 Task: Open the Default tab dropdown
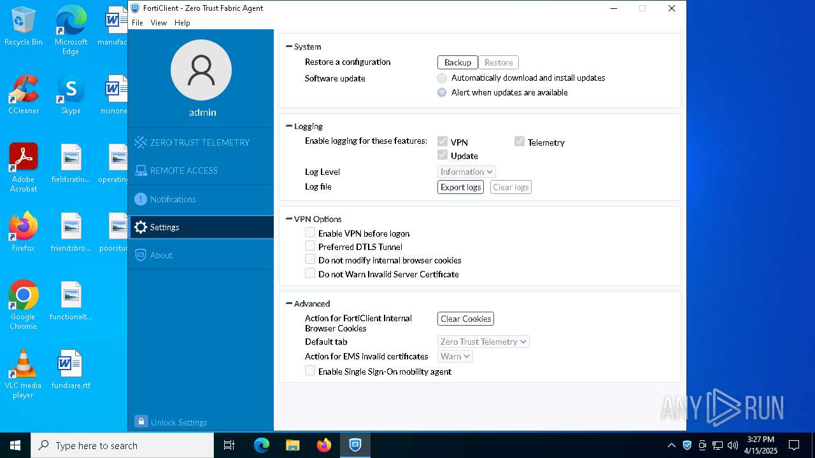coord(483,342)
